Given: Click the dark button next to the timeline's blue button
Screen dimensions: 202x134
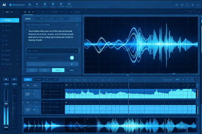Looking at the screenshot, I should (38, 79).
